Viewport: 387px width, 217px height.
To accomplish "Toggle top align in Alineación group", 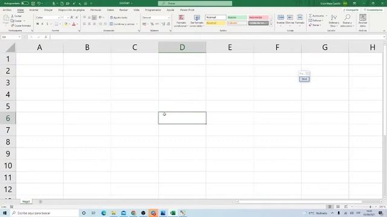I will tap(85, 17).
